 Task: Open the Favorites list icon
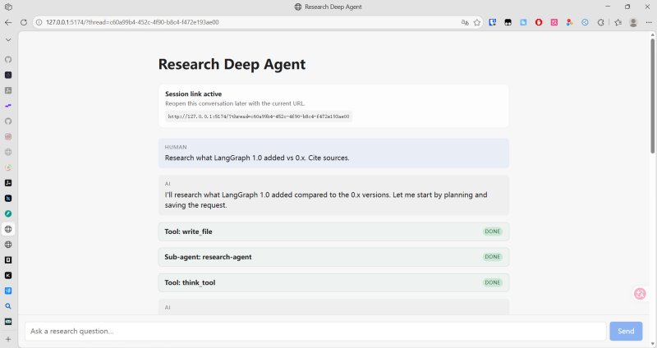618,22
